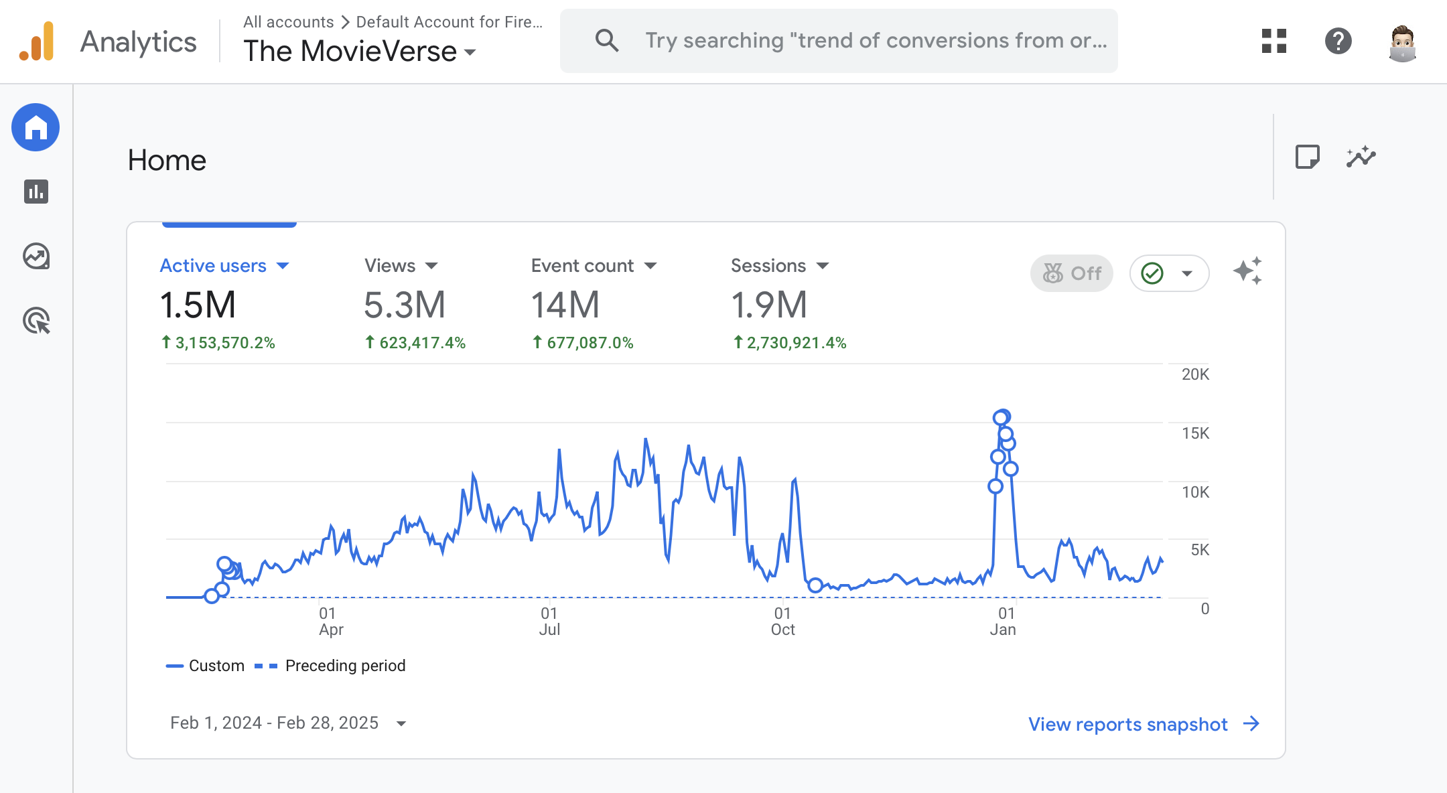Click the 10K y-axis label

pyautogui.click(x=1195, y=492)
